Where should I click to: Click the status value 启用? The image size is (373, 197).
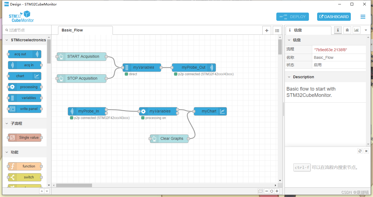click(318, 65)
